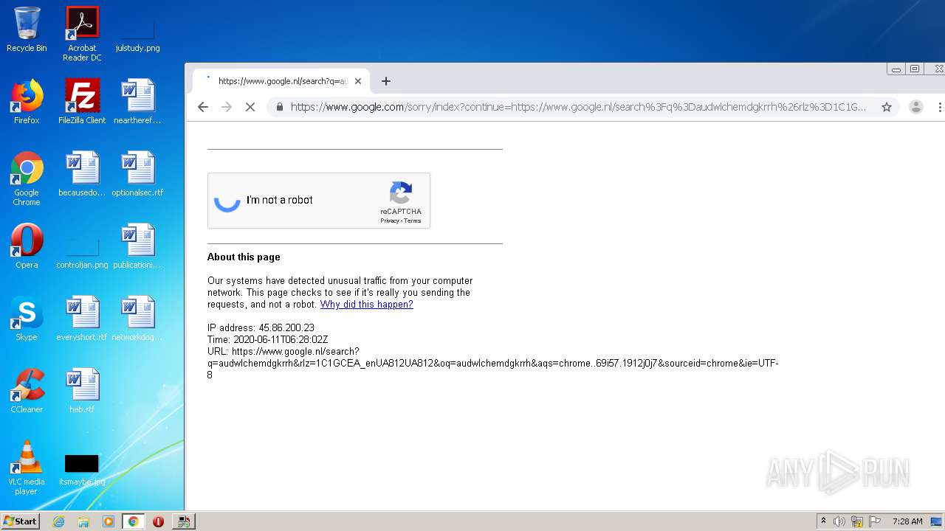Launch CCleaner from the desktop

coord(27,391)
